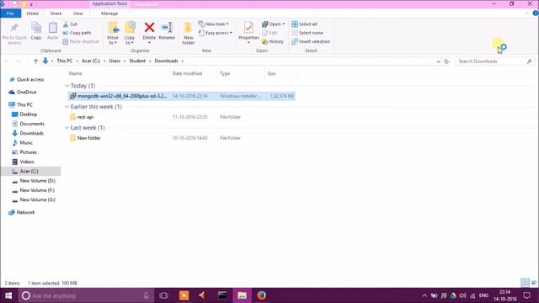
Task: Open the Easy access dropdown
Action: (x=216, y=33)
